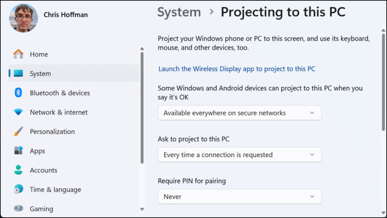Select the Personalization menu label
Screen dimensions: 387x218
point(52,132)
